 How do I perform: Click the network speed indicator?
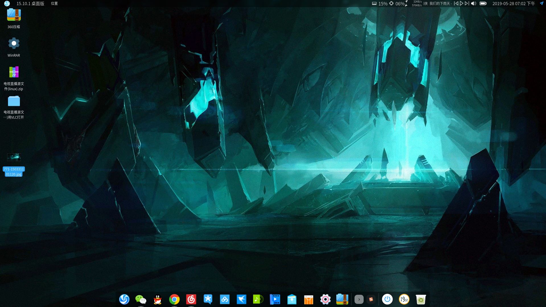tap(417, 3)
